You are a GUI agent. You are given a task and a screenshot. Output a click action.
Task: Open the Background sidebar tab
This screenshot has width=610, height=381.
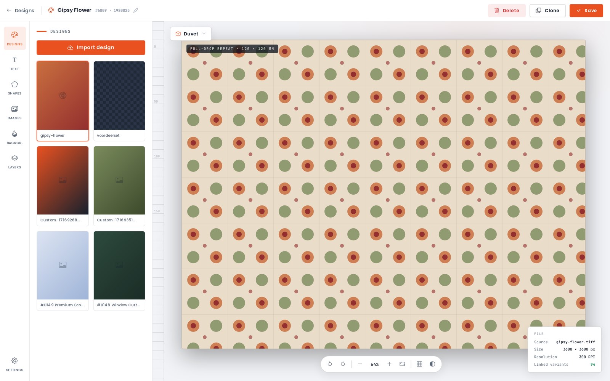click(x=15, y=137)
